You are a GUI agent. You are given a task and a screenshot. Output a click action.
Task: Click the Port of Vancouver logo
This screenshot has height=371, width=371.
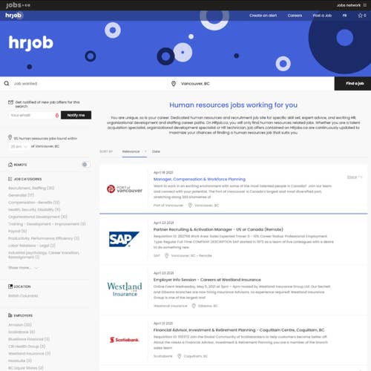(x=125, y=189)
